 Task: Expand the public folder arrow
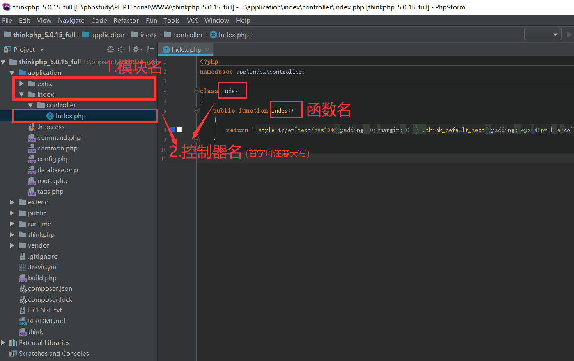[x=12, y=213]
